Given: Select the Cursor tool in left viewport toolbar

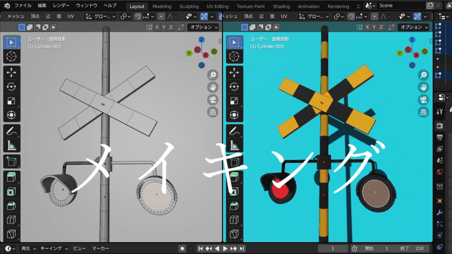Looking at the screenshot, I should [11, 56].
